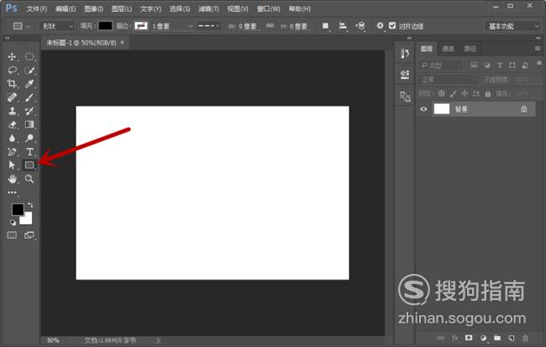The width and height of the screenshot is (546, 347).
Task: Select the Hand tool
Action: tap(12, 179)
